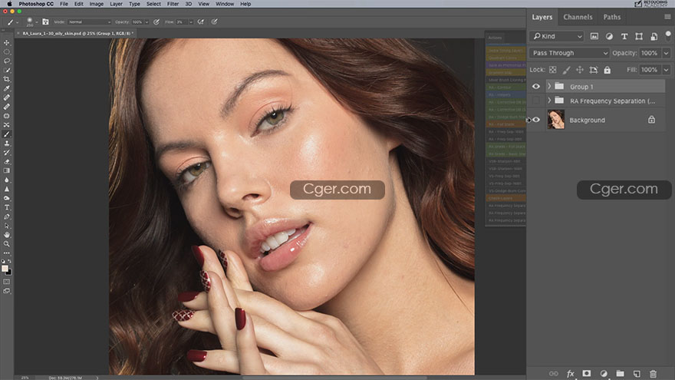Open the Kind filter dropdown
The height and width of the screenshot is (380, 675).
point(557,36)
